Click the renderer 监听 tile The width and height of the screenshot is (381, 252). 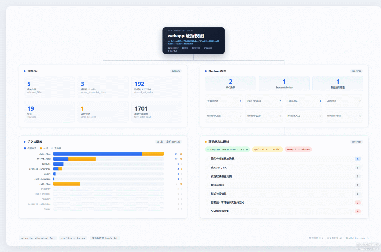[x=264, y=116]
